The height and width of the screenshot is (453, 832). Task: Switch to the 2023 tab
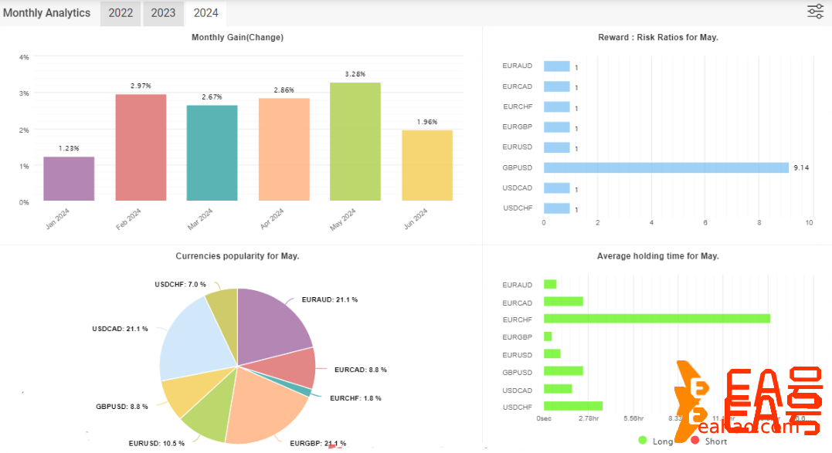(163, 13)
